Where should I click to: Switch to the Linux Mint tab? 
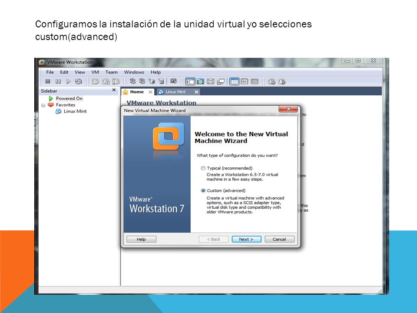pyautogui.click(x=178, y=92)
